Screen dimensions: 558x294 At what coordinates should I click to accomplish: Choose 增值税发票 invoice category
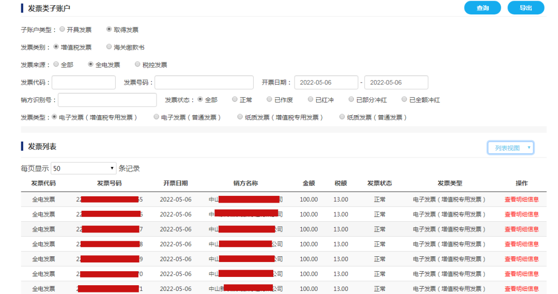(x=56, y=47)
